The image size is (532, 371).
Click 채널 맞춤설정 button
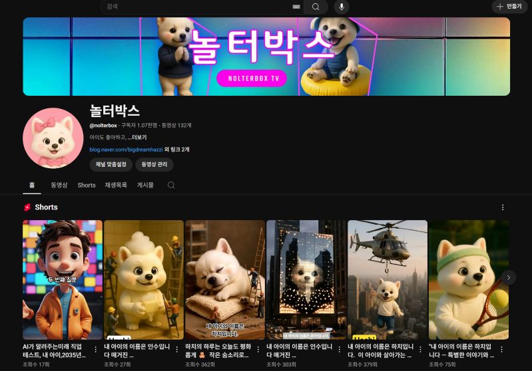[x=111, y=164]
